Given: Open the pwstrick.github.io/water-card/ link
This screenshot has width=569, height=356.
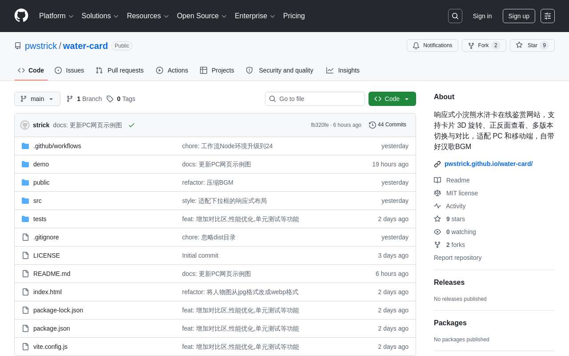Looking at the screenshot, I should 489,164.
